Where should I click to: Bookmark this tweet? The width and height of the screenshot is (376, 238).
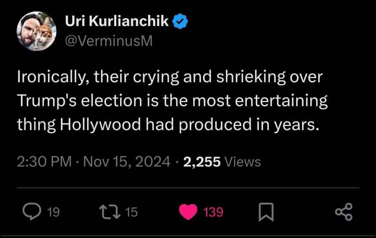click(x=266, y=212)
